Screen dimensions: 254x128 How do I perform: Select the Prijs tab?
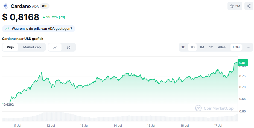point(10,47)
